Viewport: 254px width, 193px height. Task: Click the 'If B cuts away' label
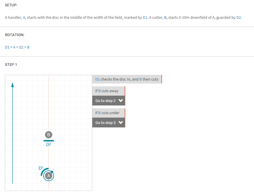tap(108, 91)
